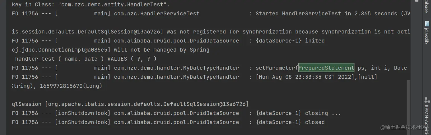Open the Database tool window tab
Viewport: 431px width, 135px height.
pyautogui.click(x=427, y=6)
